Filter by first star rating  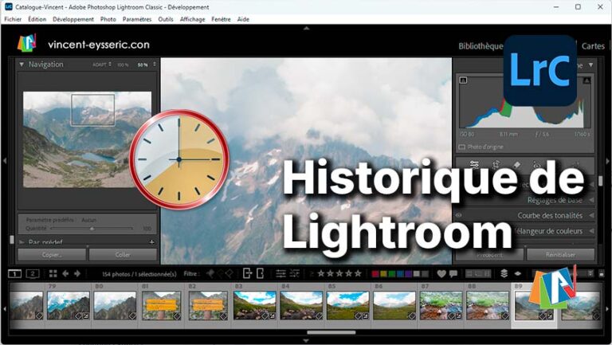click(321, 273)
